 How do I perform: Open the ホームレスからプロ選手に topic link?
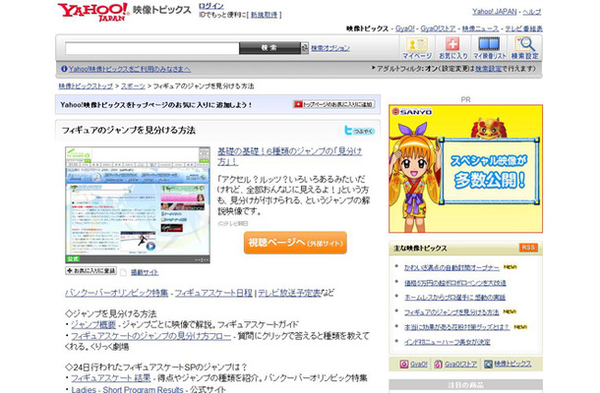(x=455, y=297)
